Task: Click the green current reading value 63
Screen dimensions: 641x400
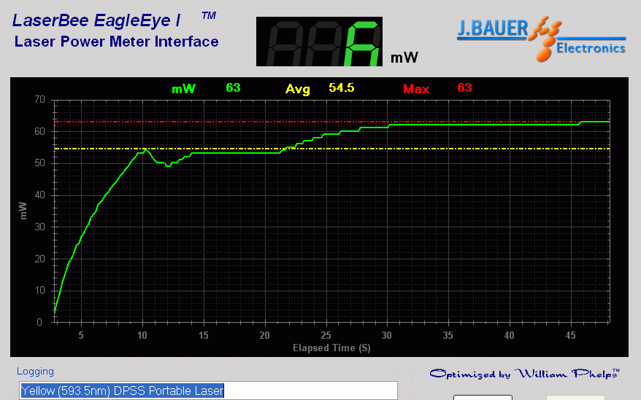Action: pos(233,88)
